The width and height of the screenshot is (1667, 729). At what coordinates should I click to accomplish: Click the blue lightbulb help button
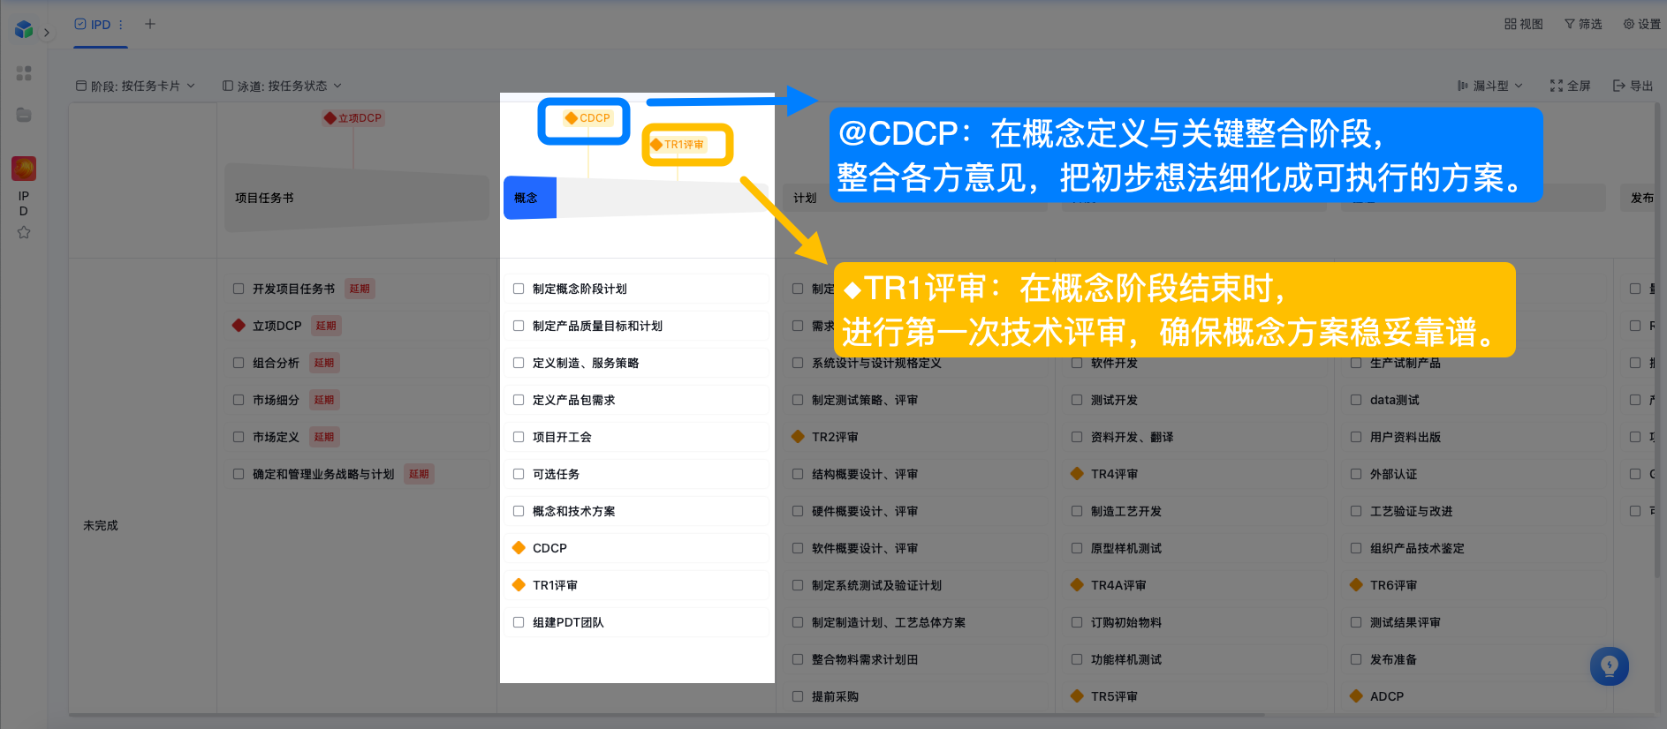pyautogui.click(x=1609, y=666)
